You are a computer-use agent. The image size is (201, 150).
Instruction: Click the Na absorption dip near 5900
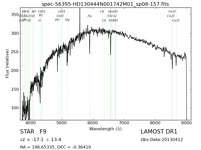[90, 43]
